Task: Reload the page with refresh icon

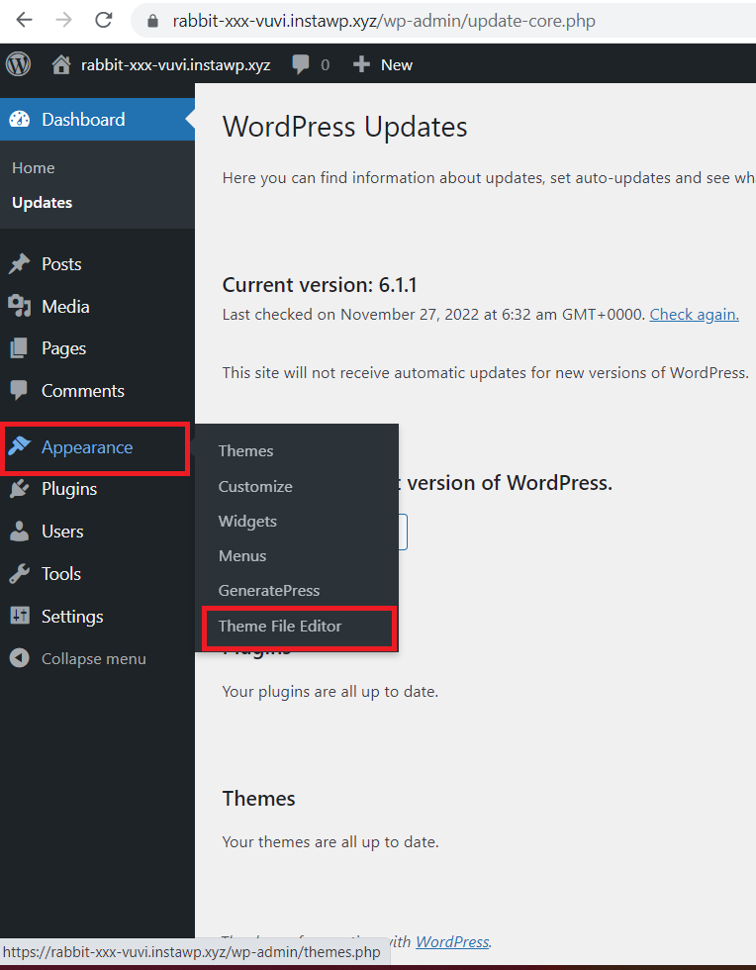Action: 103,21
